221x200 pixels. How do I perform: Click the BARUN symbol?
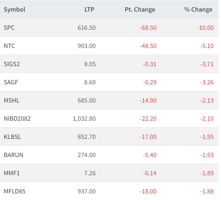[x=13, y=155]
